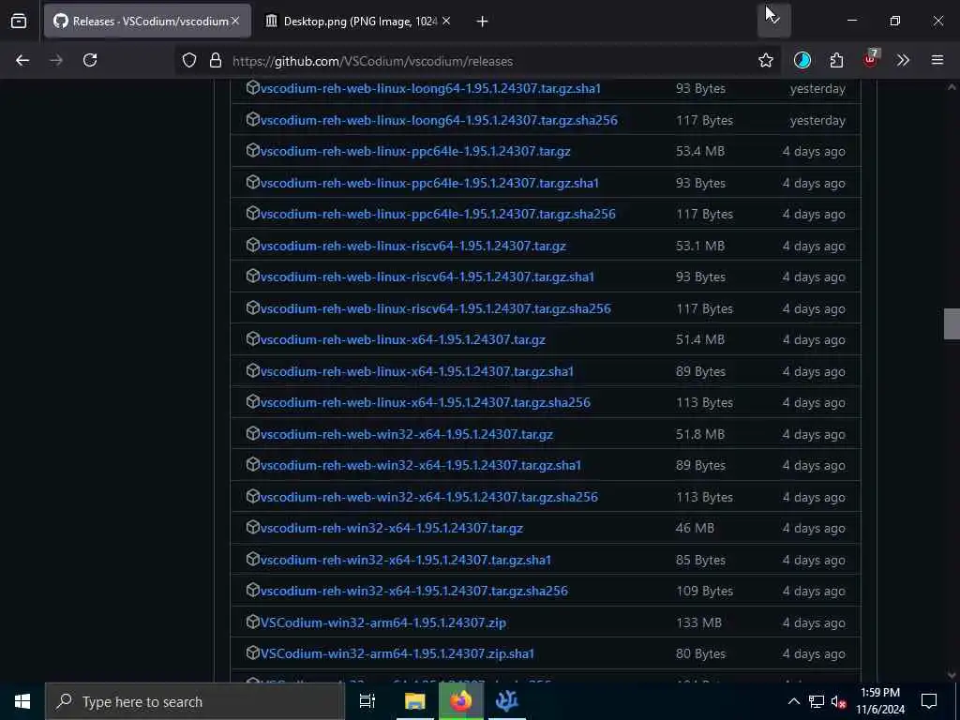
Task: Download vscodium-reh-win32-x64 tar.gz.sha1
Action: tap(406, 560)
